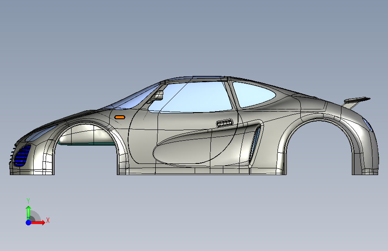Click the red X axis arrow
This screenshot has width=388, height=251.
38,222
